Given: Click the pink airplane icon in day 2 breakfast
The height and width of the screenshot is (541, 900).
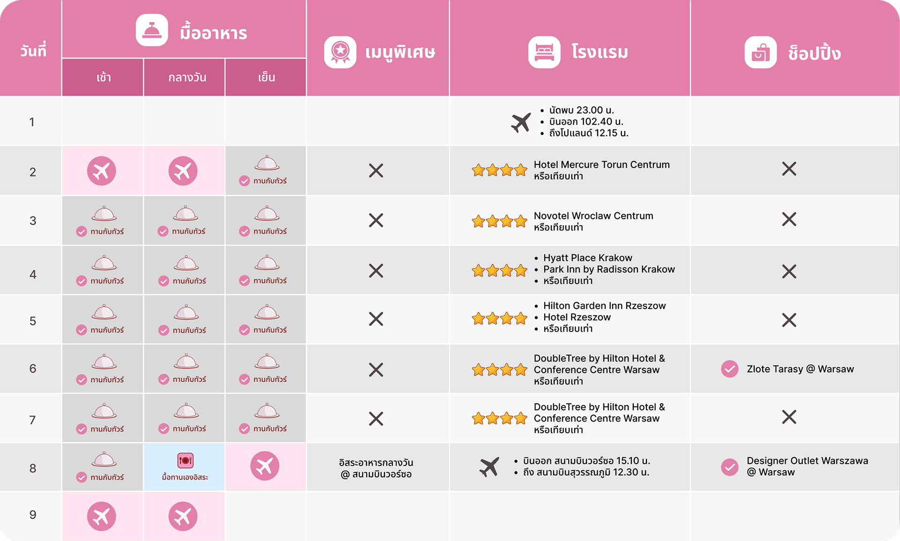Looking at the screenshot, I should pos(101,171).
